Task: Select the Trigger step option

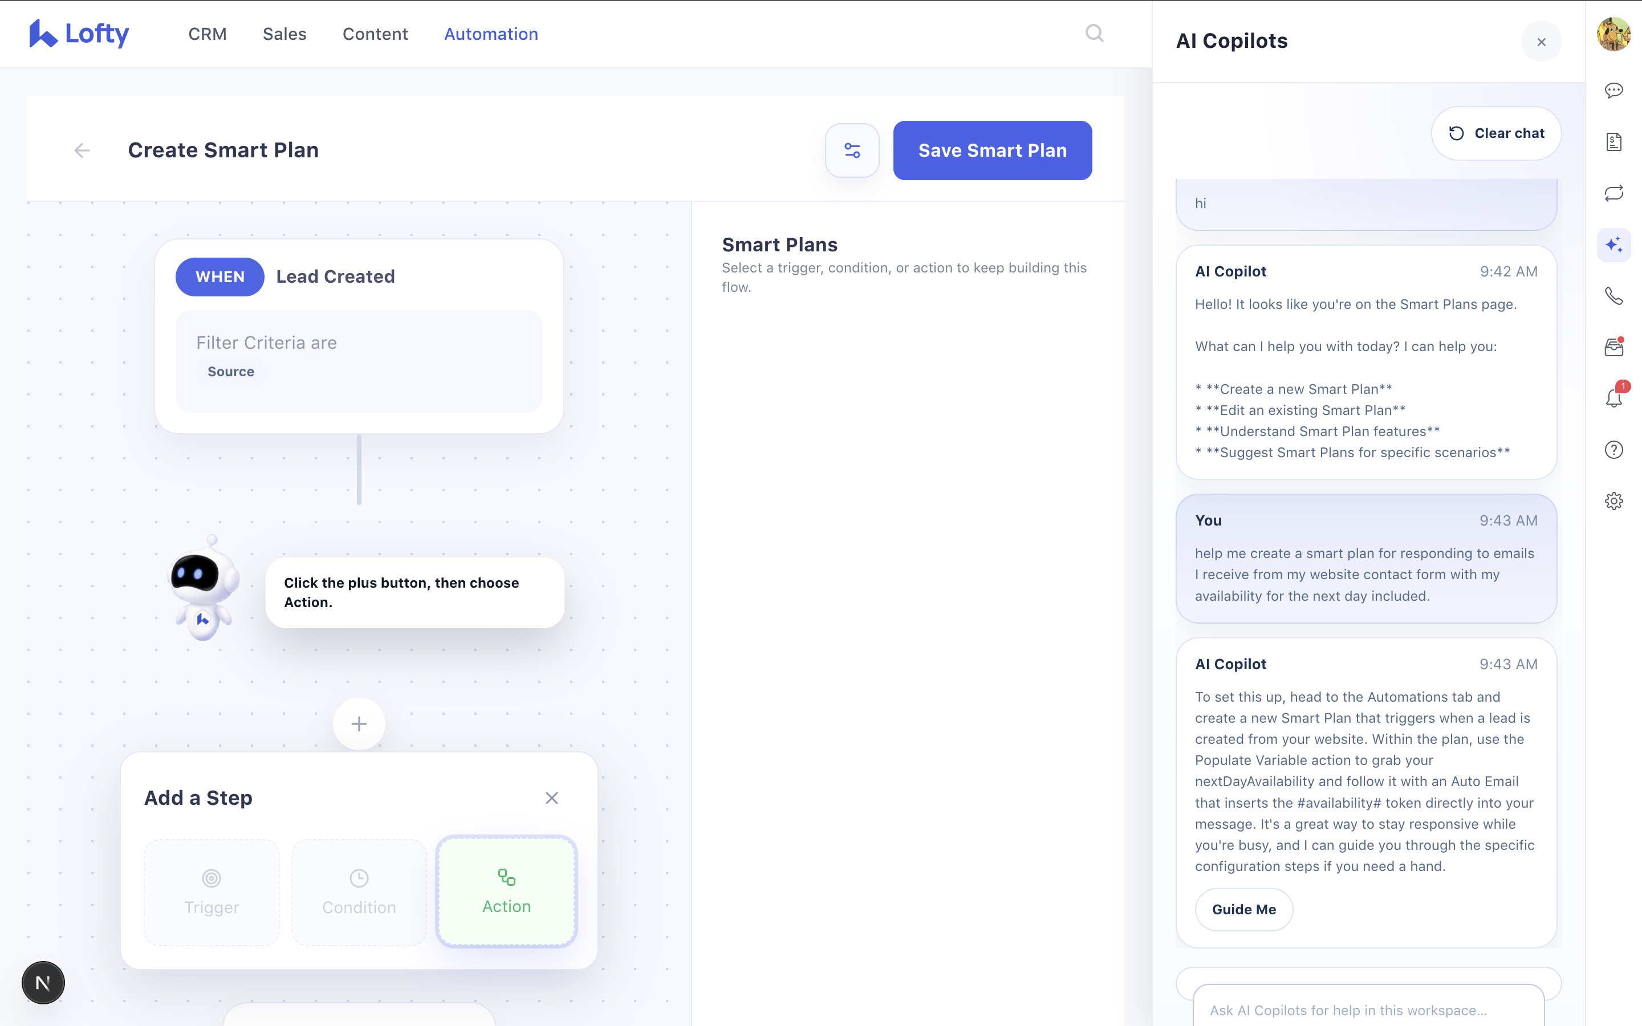Action: (212, 892)
